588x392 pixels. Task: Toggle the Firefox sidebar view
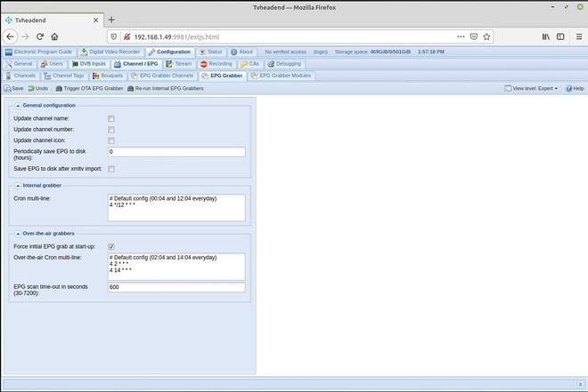pos(560,36)
